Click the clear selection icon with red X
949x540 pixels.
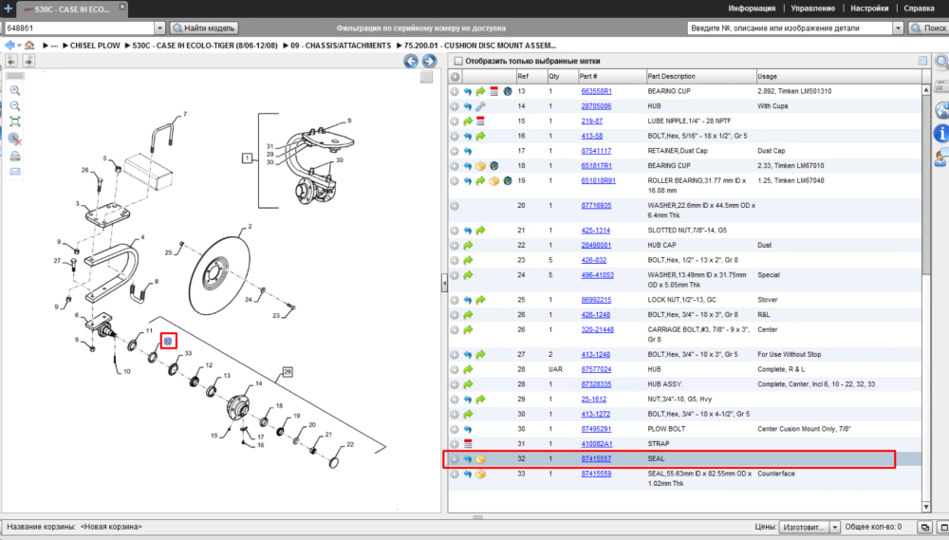click(x=15, y=140)
